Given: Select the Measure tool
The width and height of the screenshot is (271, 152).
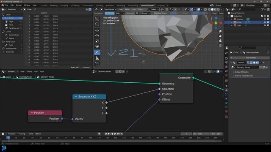Looking at the screenshot, I should tap(97, 58).
